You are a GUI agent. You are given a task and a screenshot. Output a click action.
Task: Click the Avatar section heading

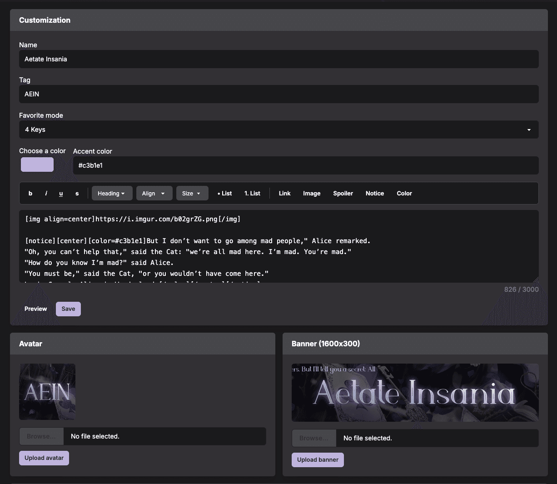point(30,344)
